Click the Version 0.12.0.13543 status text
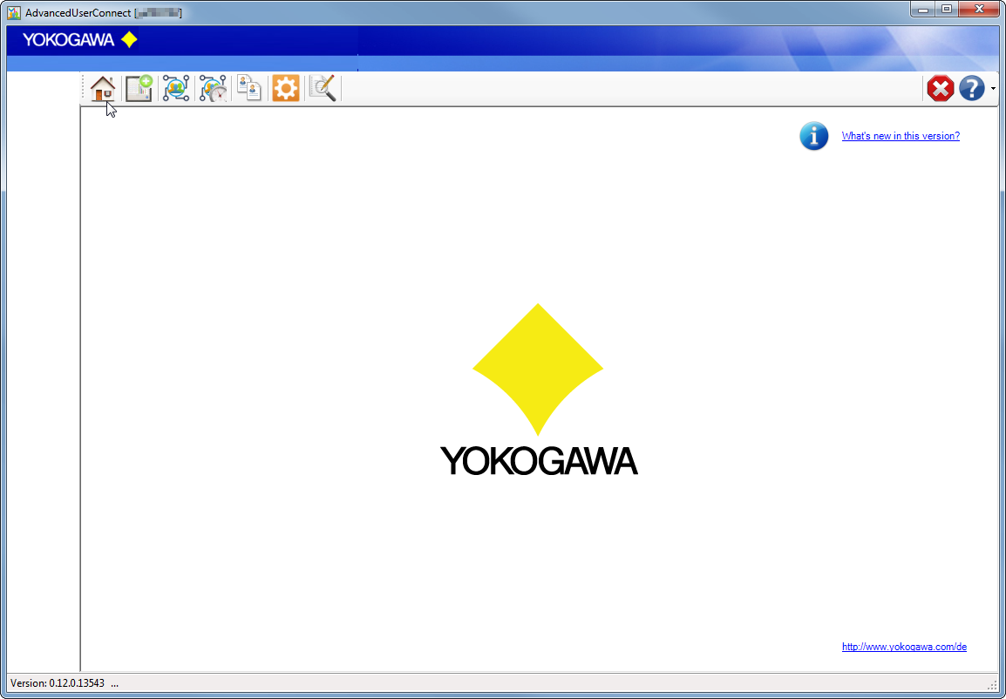This screenshot has height=699, width=1006. coord(58,683)
